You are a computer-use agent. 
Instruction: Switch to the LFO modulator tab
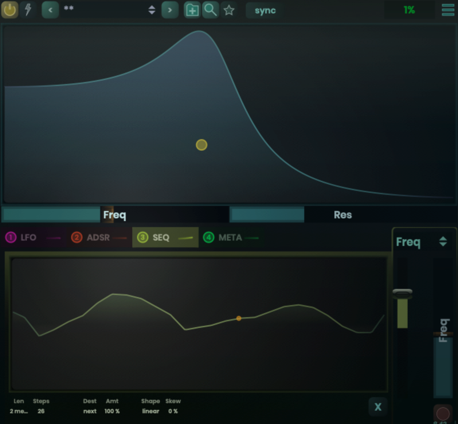point(33,238)
